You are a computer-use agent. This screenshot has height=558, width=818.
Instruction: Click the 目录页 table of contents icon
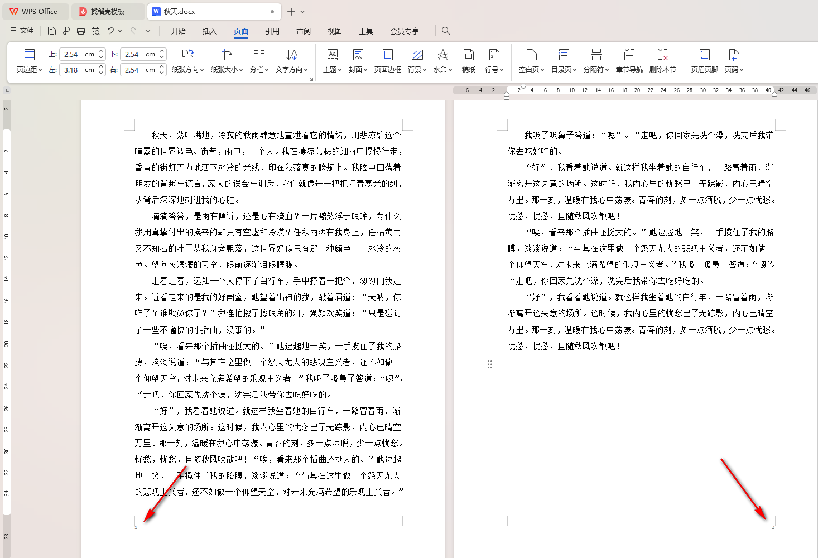click(564, 55)
